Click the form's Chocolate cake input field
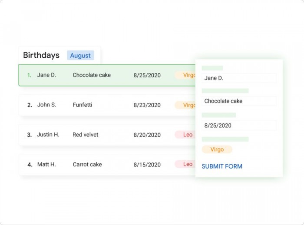The height and width of the screenshot is (225, 304). (x=239, y=101)
